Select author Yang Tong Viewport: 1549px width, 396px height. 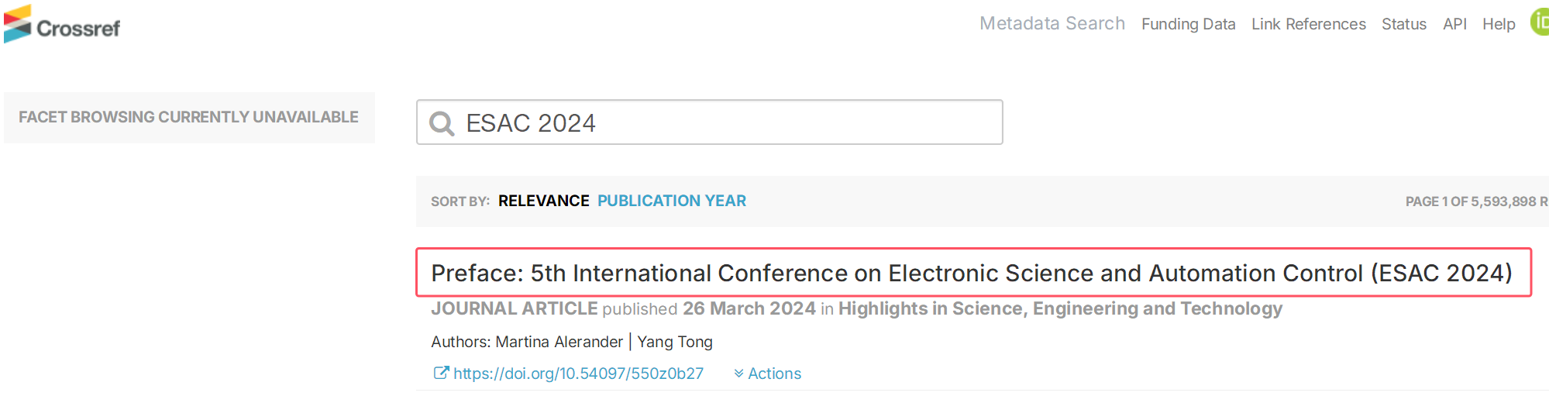(675, 342)
